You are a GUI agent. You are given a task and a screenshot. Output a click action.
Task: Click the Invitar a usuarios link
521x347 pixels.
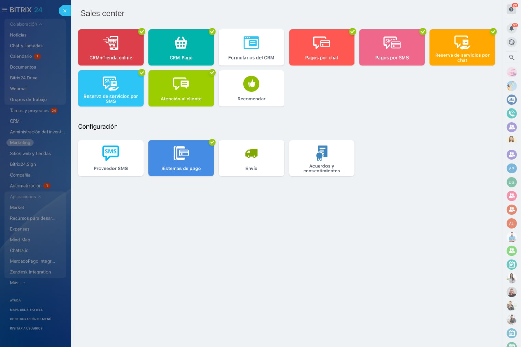pyautogui.click(x=26, y=328)
